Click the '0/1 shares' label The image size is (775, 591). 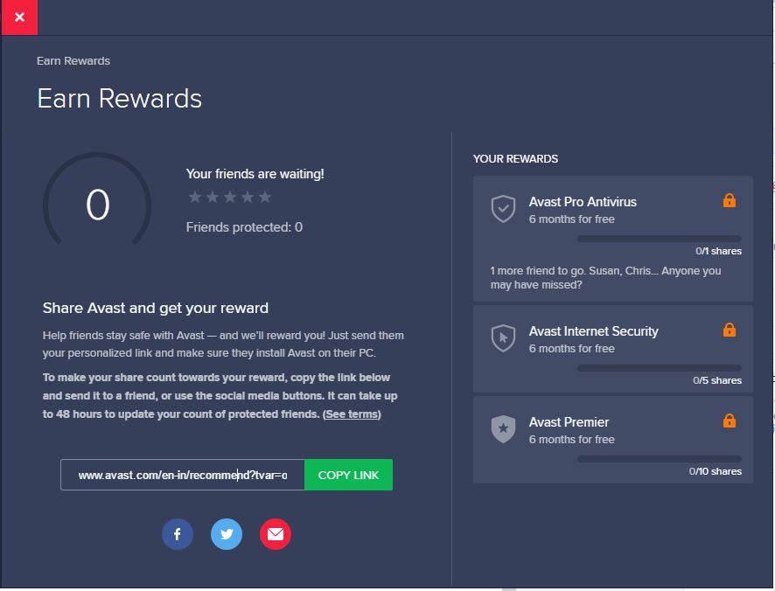click(x=718, y=251)
